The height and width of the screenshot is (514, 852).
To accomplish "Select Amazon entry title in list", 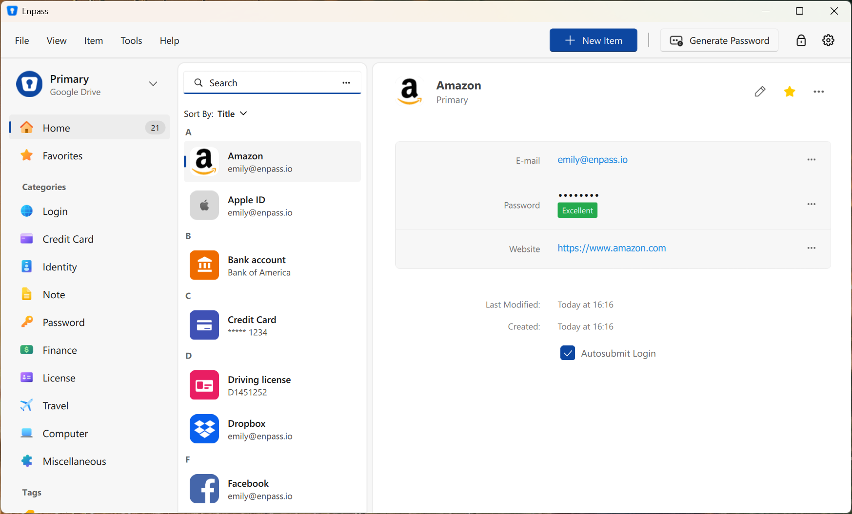I will (245, 156).
